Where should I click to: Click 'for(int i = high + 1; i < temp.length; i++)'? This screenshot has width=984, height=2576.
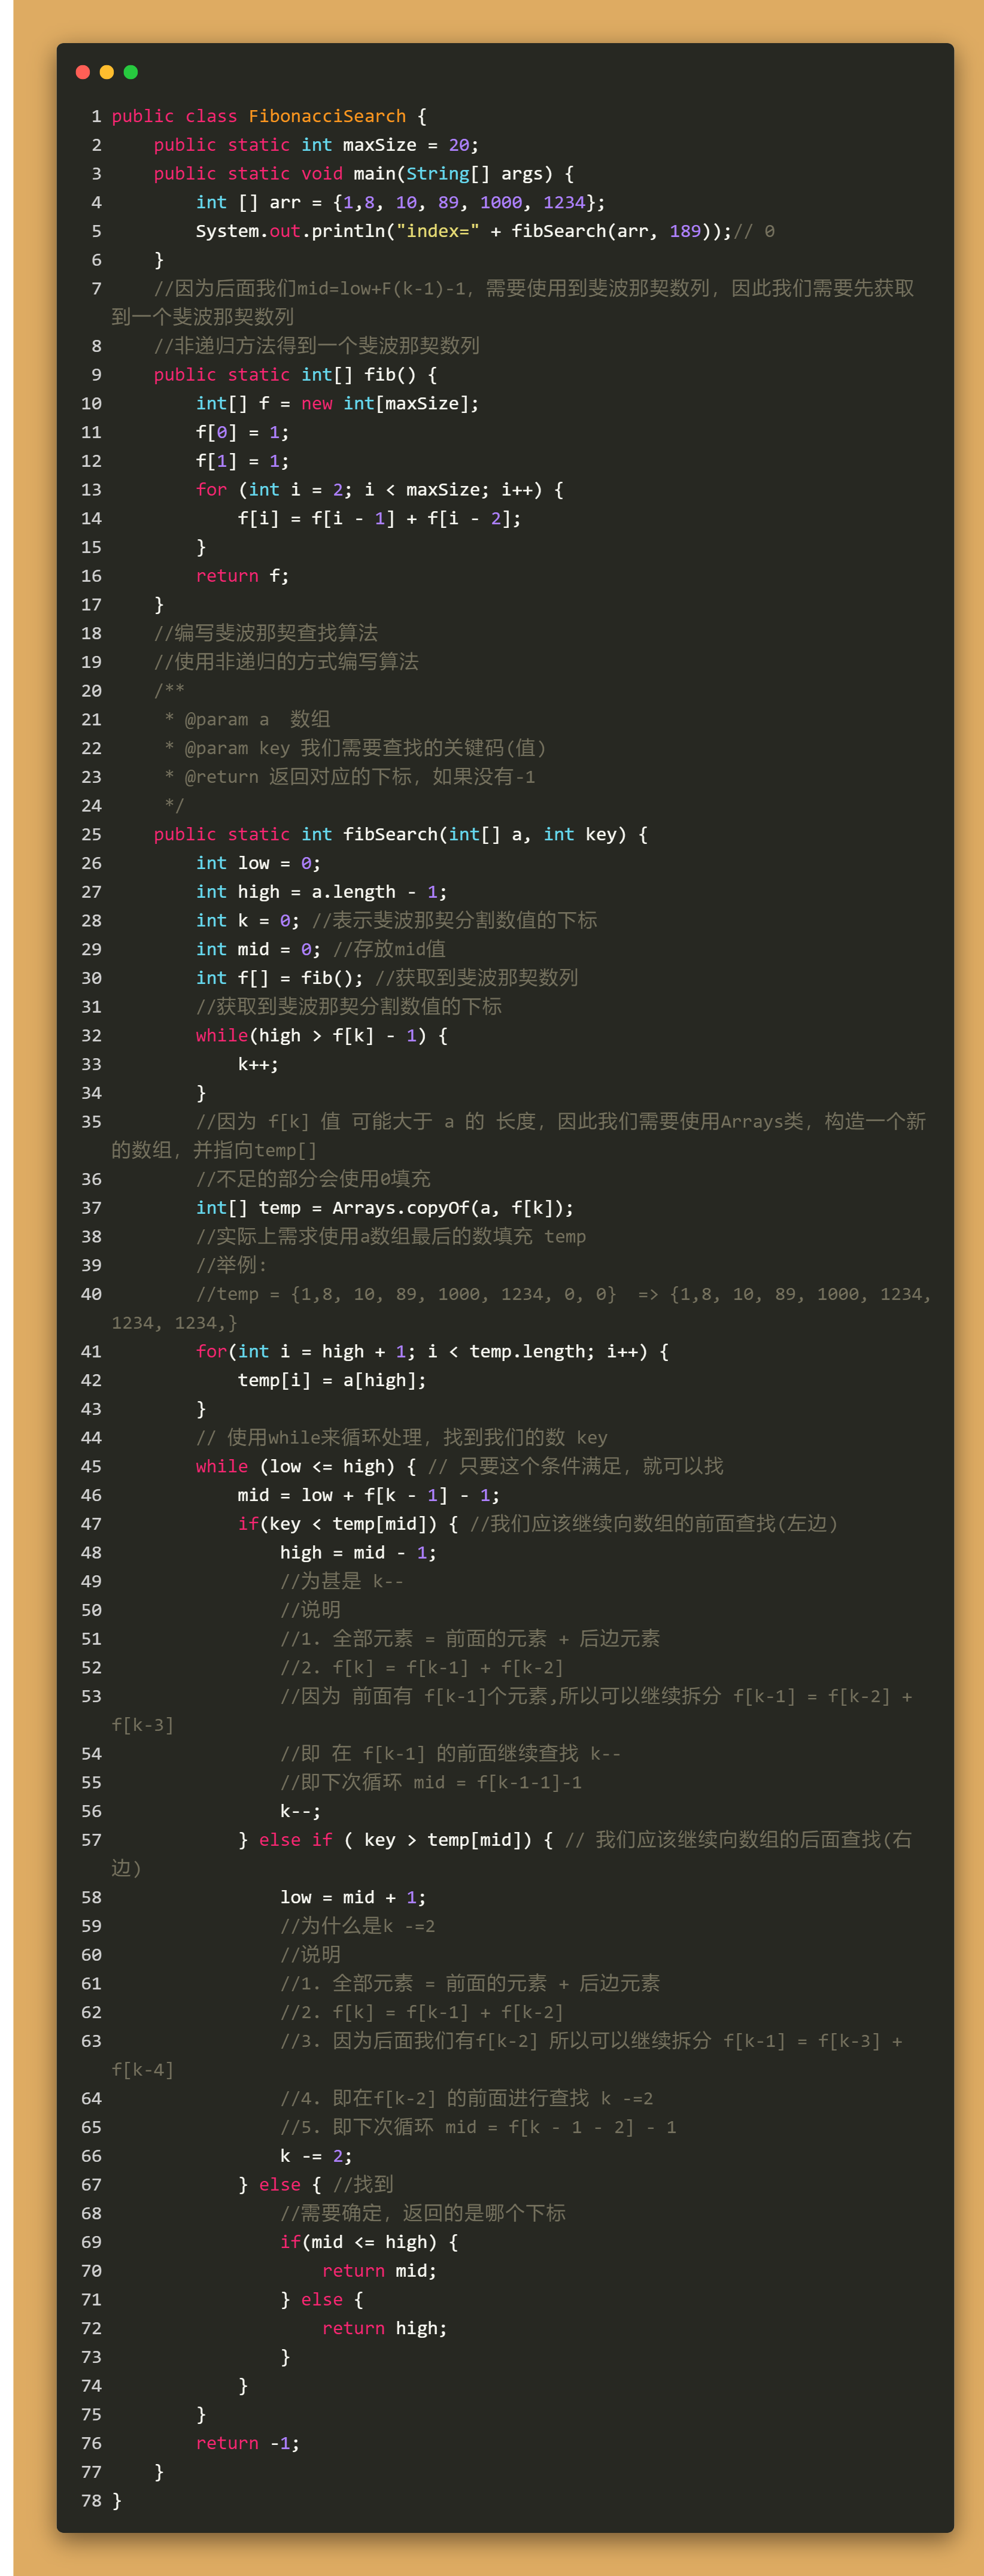[422, 1352]
